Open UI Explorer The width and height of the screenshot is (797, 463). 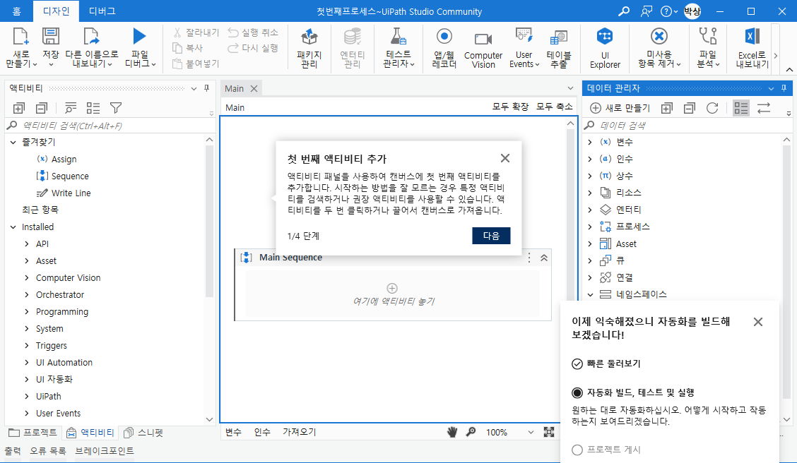pyautogui.click(x=605, y=49)
